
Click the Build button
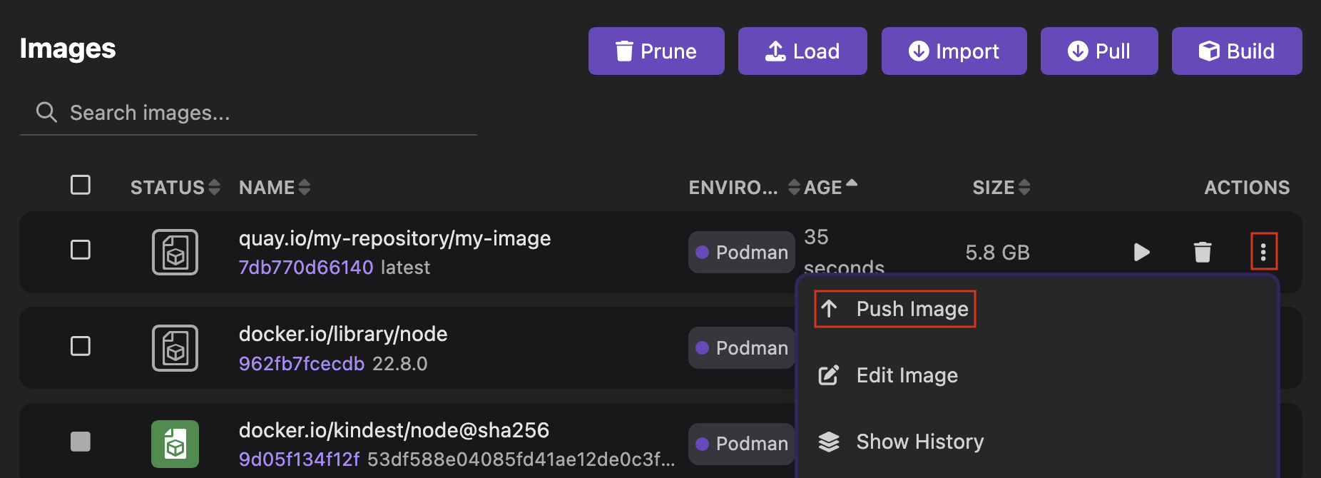click(x=1236, y=51)
